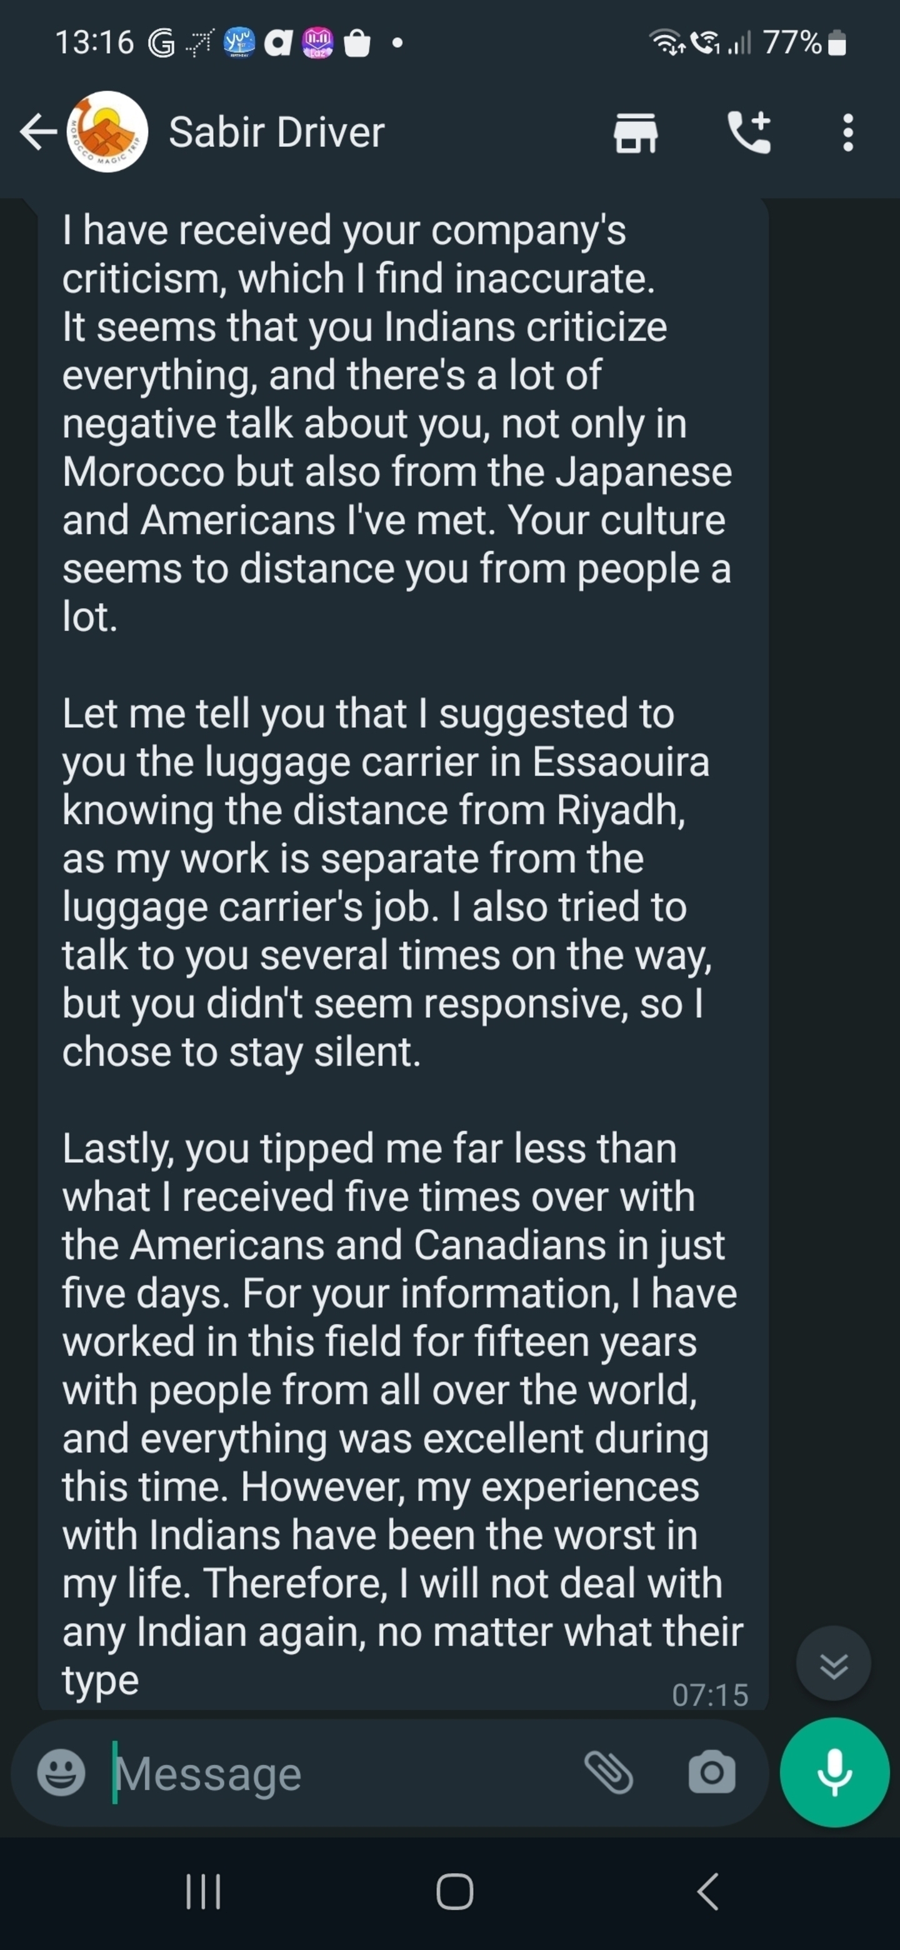Open Android recent apps view
Screen dimensions: 900x1950
click(x=204, y=1891)
